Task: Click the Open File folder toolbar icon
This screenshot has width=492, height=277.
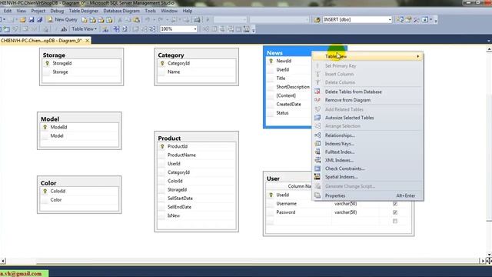Action: 22,20
